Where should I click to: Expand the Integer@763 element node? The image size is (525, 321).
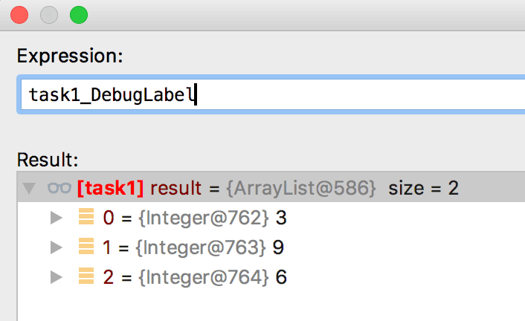pyautogui.click(x=57, y=247)
